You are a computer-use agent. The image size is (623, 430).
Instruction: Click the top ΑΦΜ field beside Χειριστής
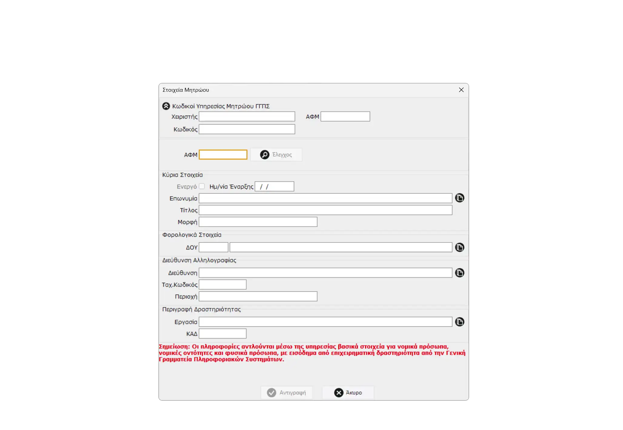click(345, 117)
